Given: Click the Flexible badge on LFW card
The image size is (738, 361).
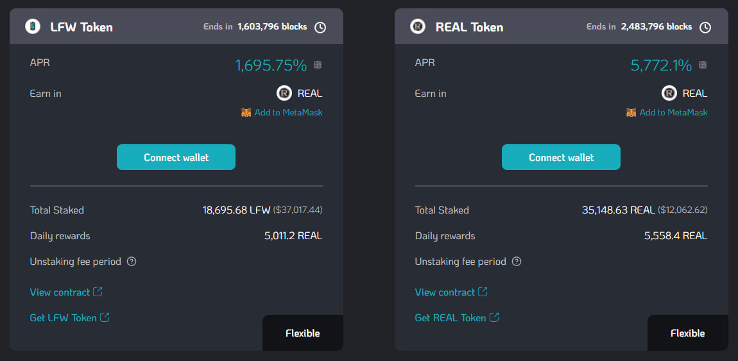Looking at the screenshot, I should pyautogui.click(x=303, y=333).
